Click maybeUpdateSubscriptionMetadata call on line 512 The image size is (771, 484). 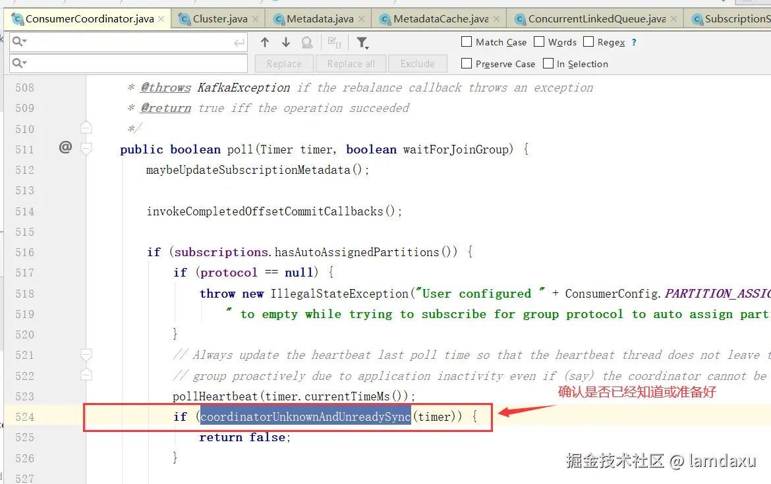248,170
